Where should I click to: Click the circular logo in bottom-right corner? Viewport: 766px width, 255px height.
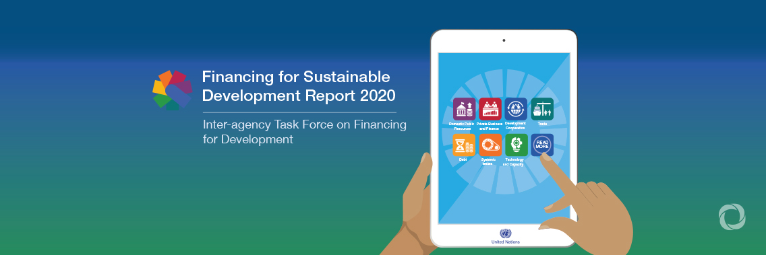[732, 217]
